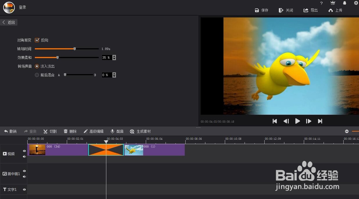This screenshot has height=199, width=359.
Task: Click the 0 % mix value field
Action: pos(107,75)
